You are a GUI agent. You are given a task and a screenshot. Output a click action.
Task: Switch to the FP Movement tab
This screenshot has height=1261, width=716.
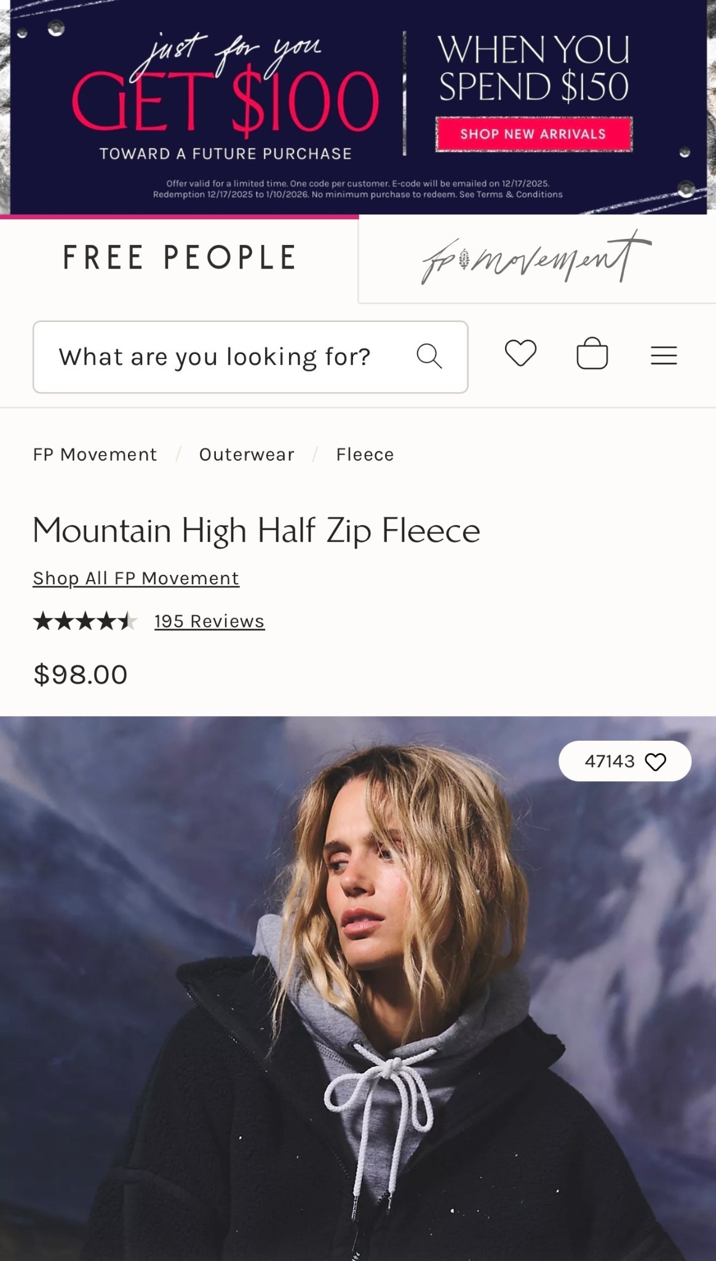(536, 259)
